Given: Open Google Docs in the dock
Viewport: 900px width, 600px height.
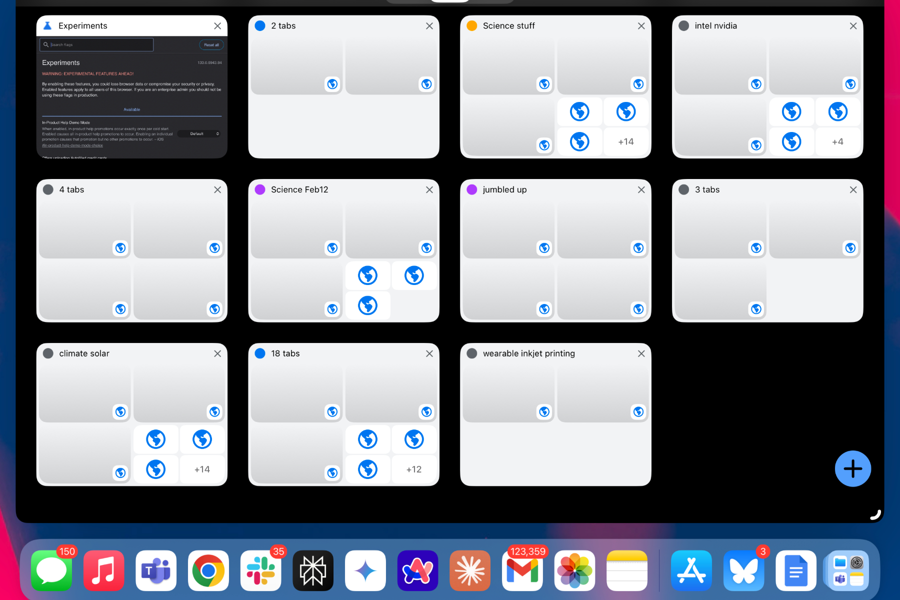Looking at the screenshot, I should (x=795, y=570).
